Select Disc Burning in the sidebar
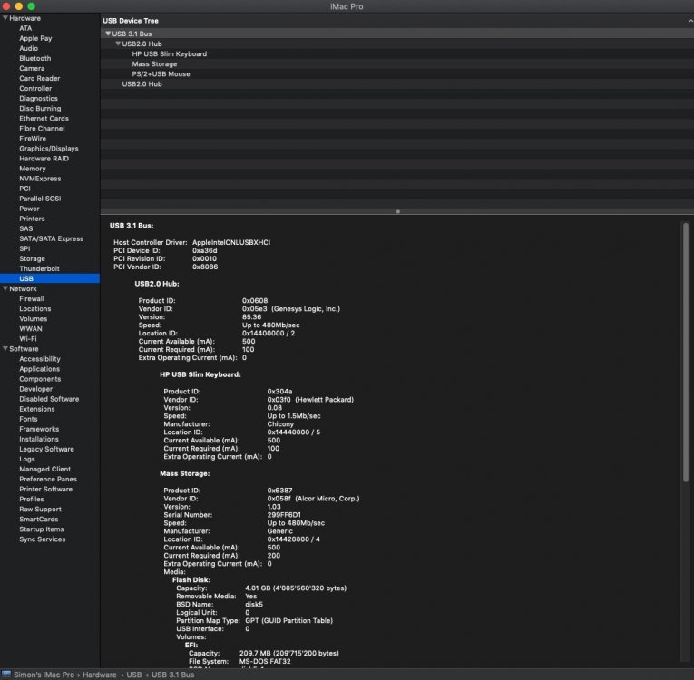 pos(40,109)
